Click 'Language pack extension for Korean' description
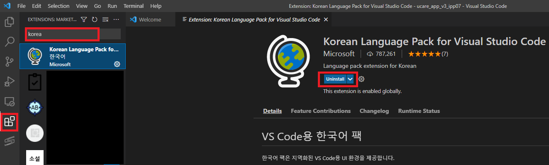Viewport: 549px width, 165px height. (370, 66)
